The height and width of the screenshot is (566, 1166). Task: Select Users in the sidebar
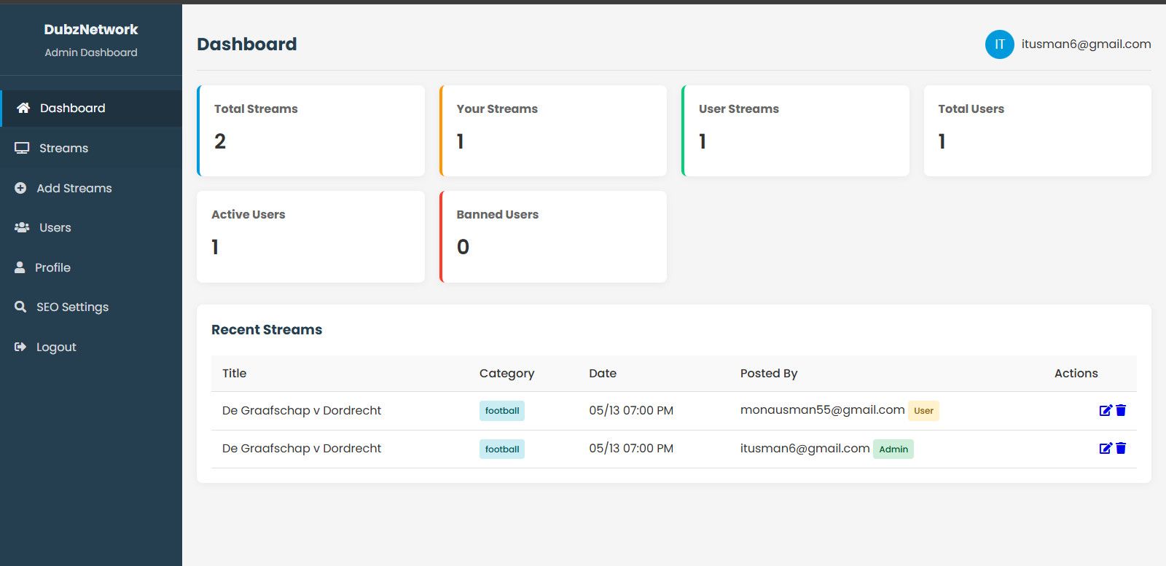(55, 227)
